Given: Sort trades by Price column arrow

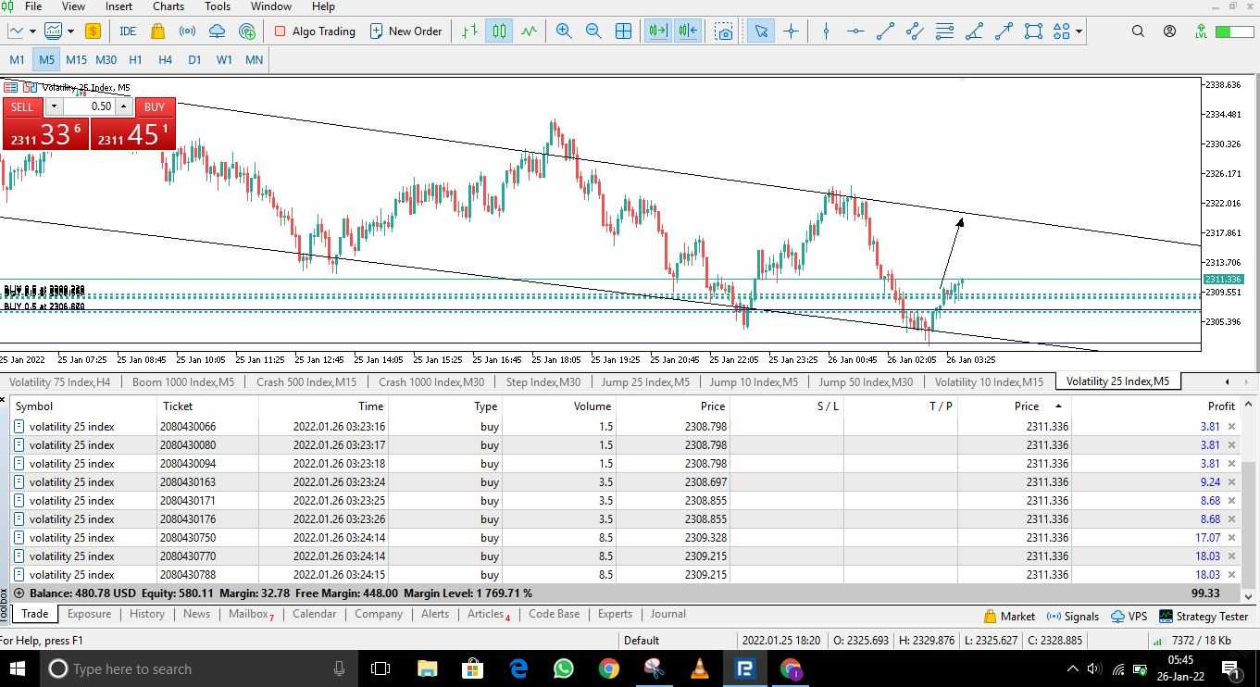Looking at the screenshot, I should [1058, 406].
